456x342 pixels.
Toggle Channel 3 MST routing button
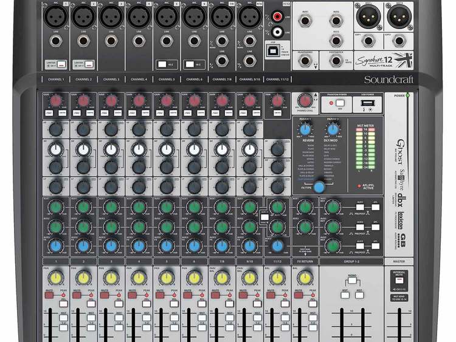click(119, 318)
